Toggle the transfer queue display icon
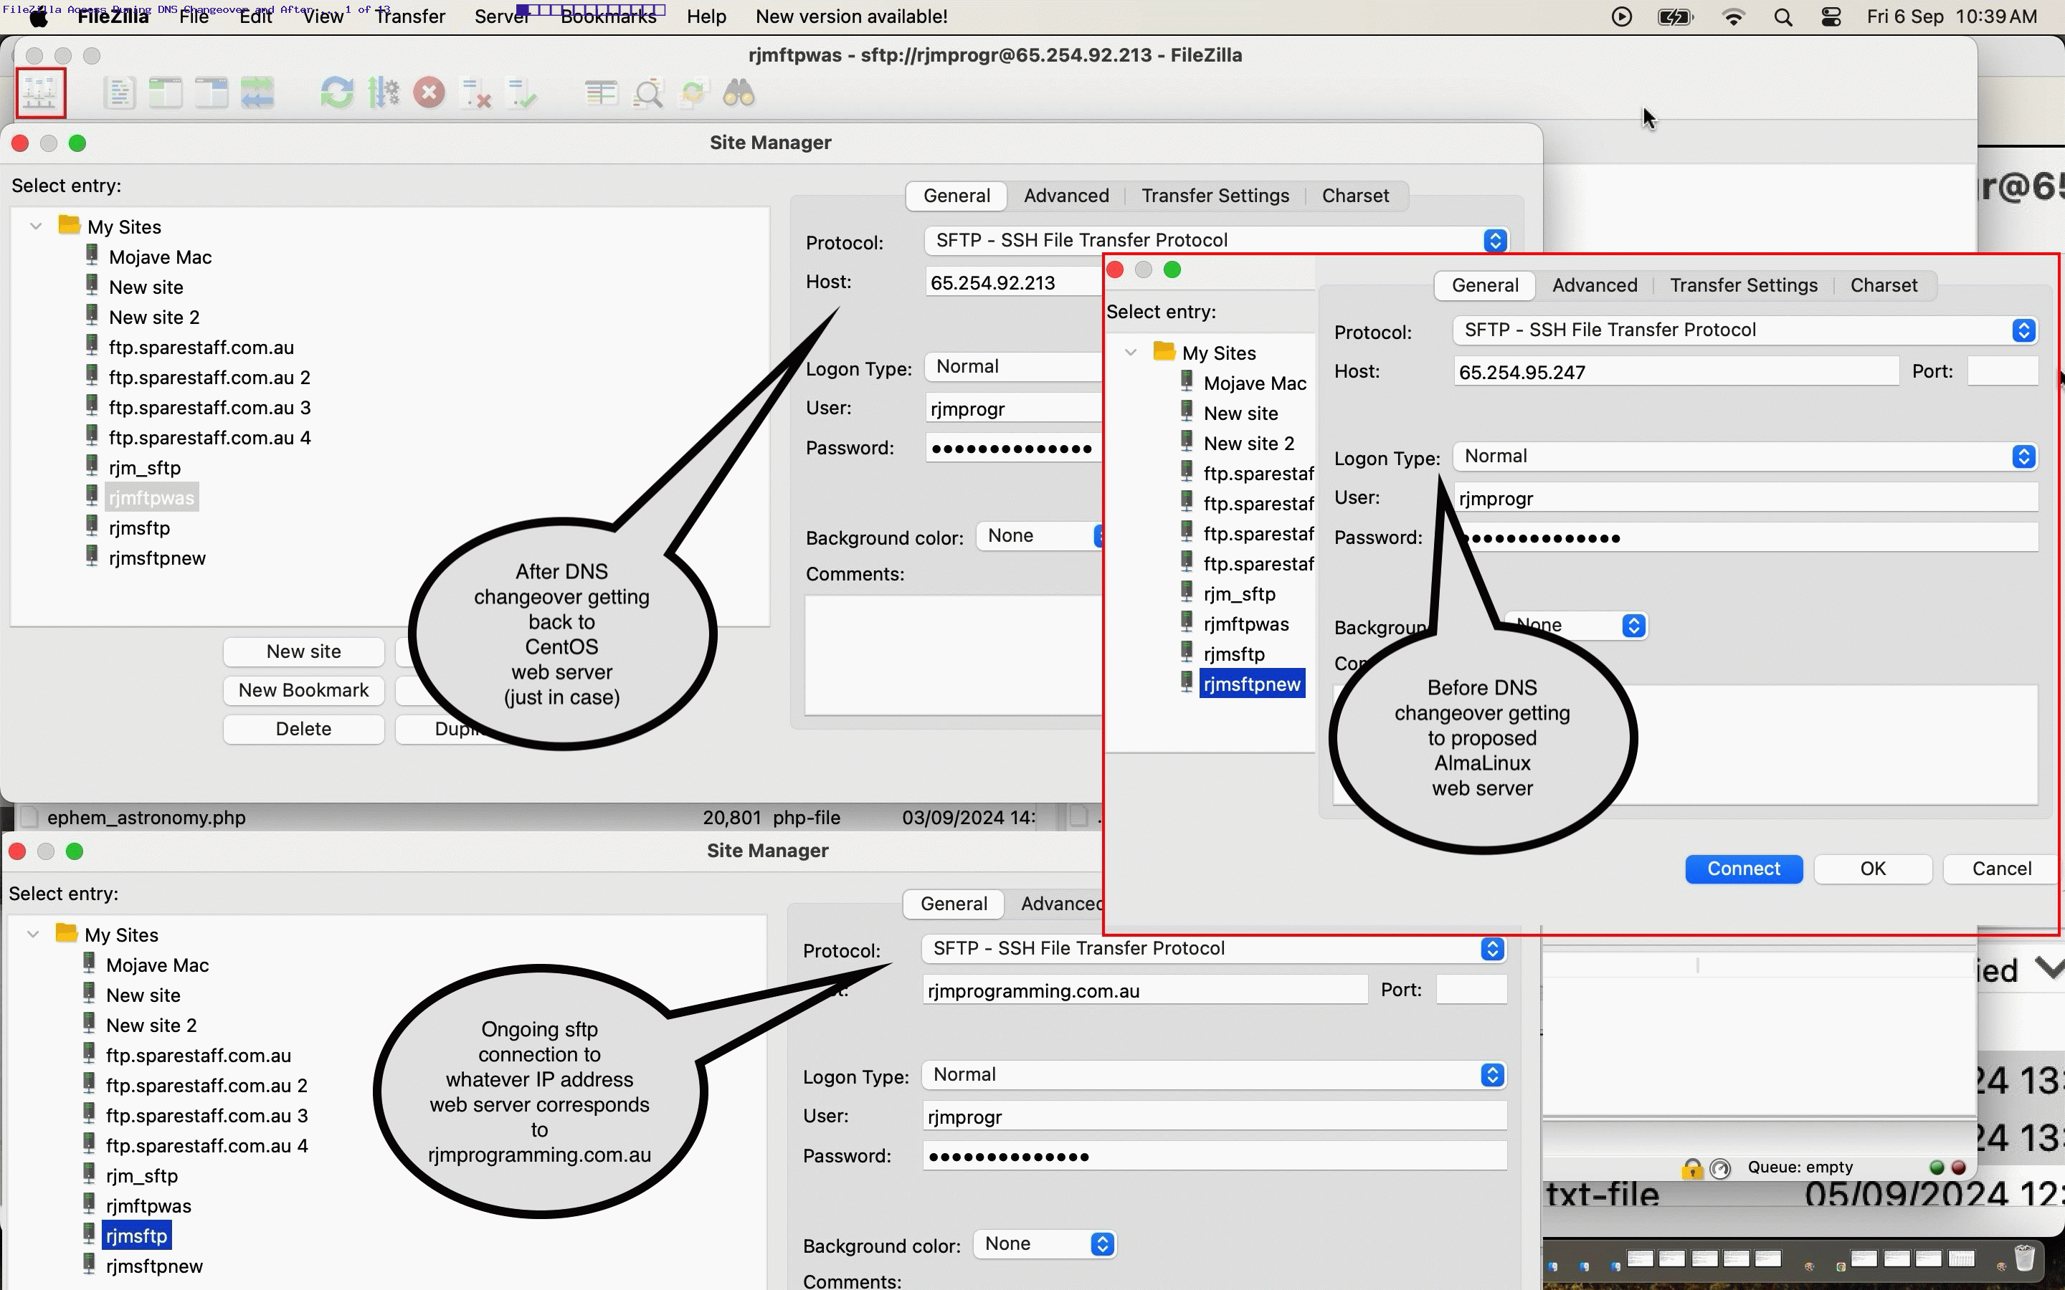The height and width of the screenshot is (1290, 2065). click(x=257, y=93)
